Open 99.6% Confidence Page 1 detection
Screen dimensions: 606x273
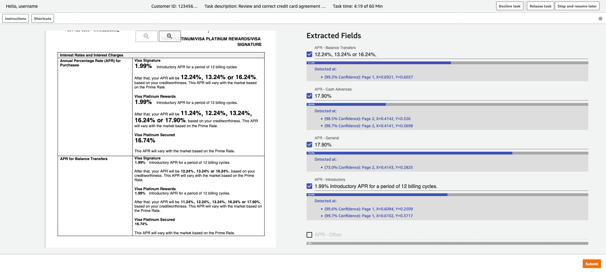[x=369, y=209]
